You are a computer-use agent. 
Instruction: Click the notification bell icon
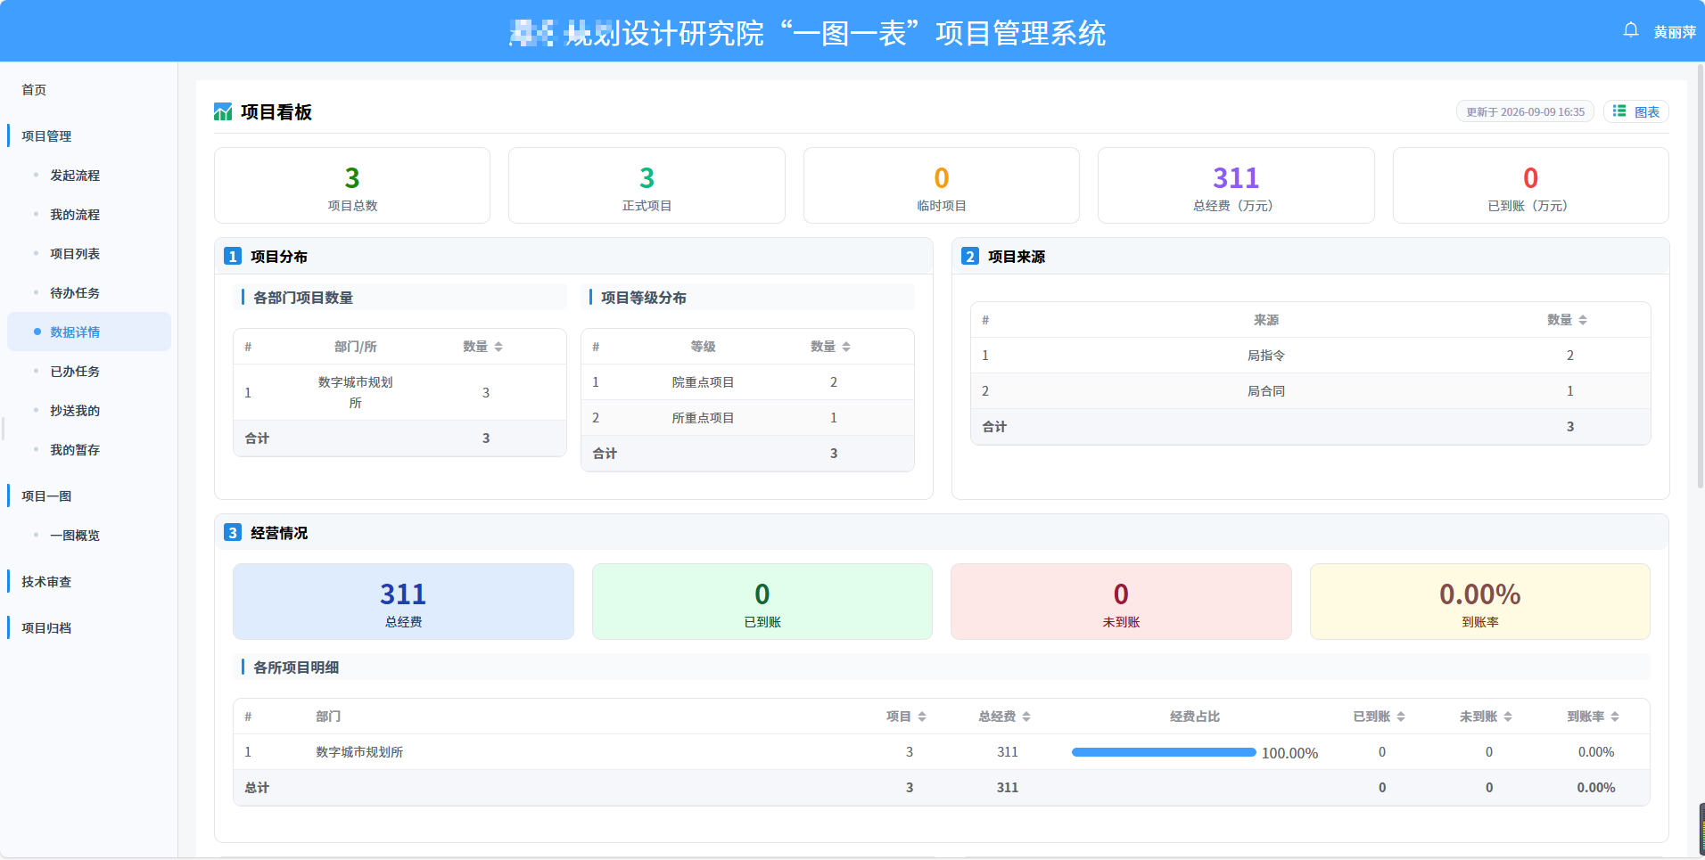[1631, 30]
